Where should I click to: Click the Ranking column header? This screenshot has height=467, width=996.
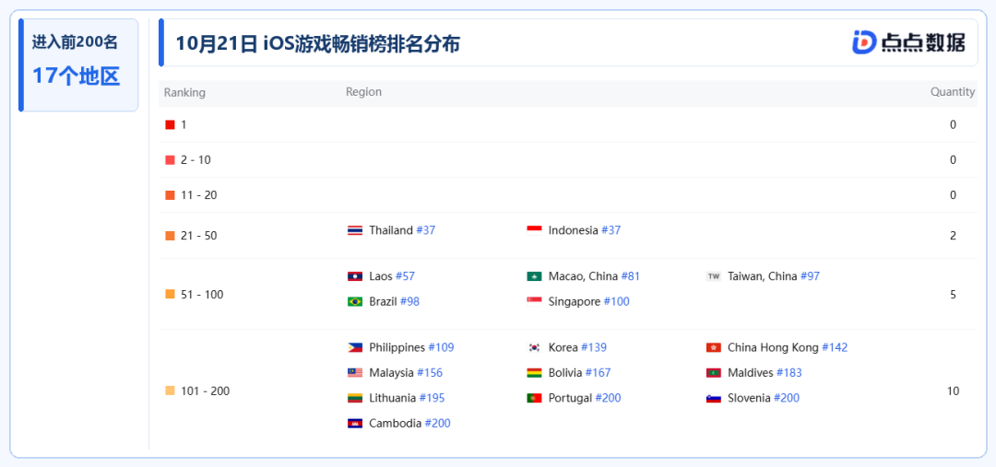pos(184,93)
